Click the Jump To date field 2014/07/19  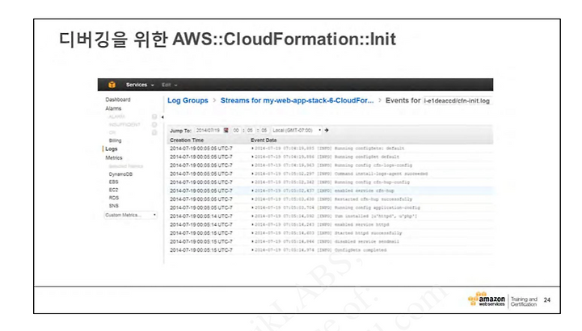pos(208,131)
